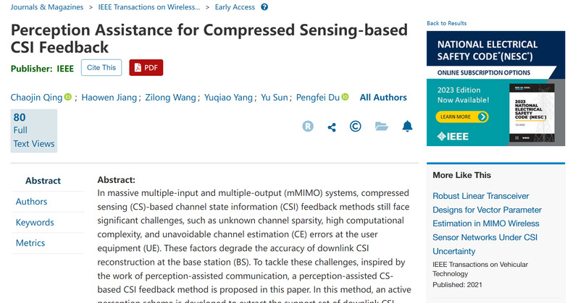
Task: Click the Back to Results link
Action: [x=446, y=23]
